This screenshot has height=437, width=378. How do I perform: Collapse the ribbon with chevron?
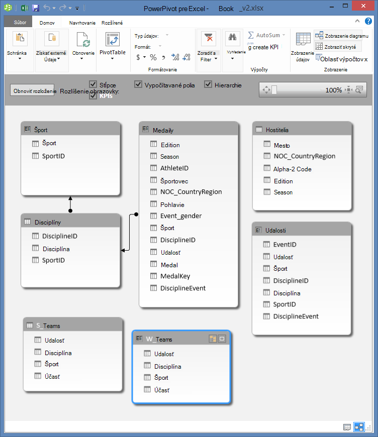point(357,21)
